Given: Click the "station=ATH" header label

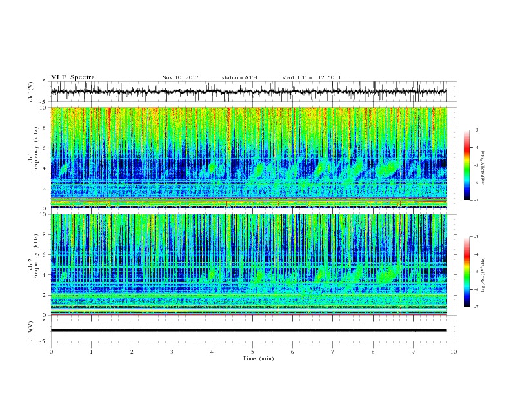Looking at the screenshot, I should [239, 77].
